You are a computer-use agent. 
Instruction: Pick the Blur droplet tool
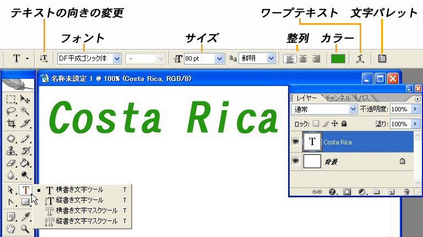11,175
